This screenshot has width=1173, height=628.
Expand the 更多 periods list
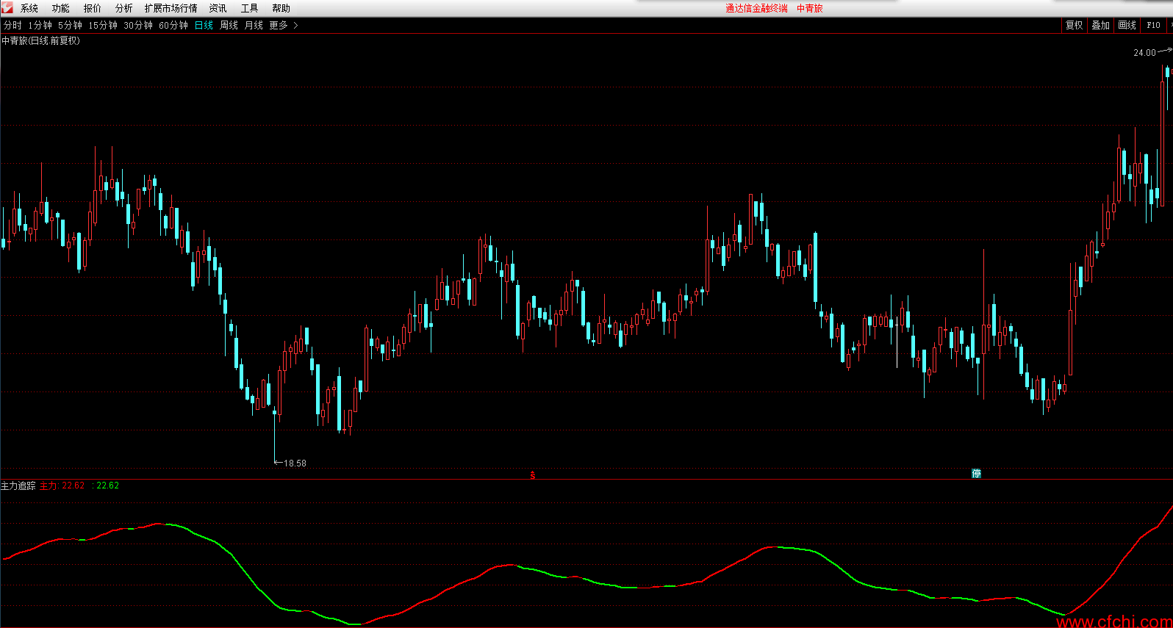[284, 25]
